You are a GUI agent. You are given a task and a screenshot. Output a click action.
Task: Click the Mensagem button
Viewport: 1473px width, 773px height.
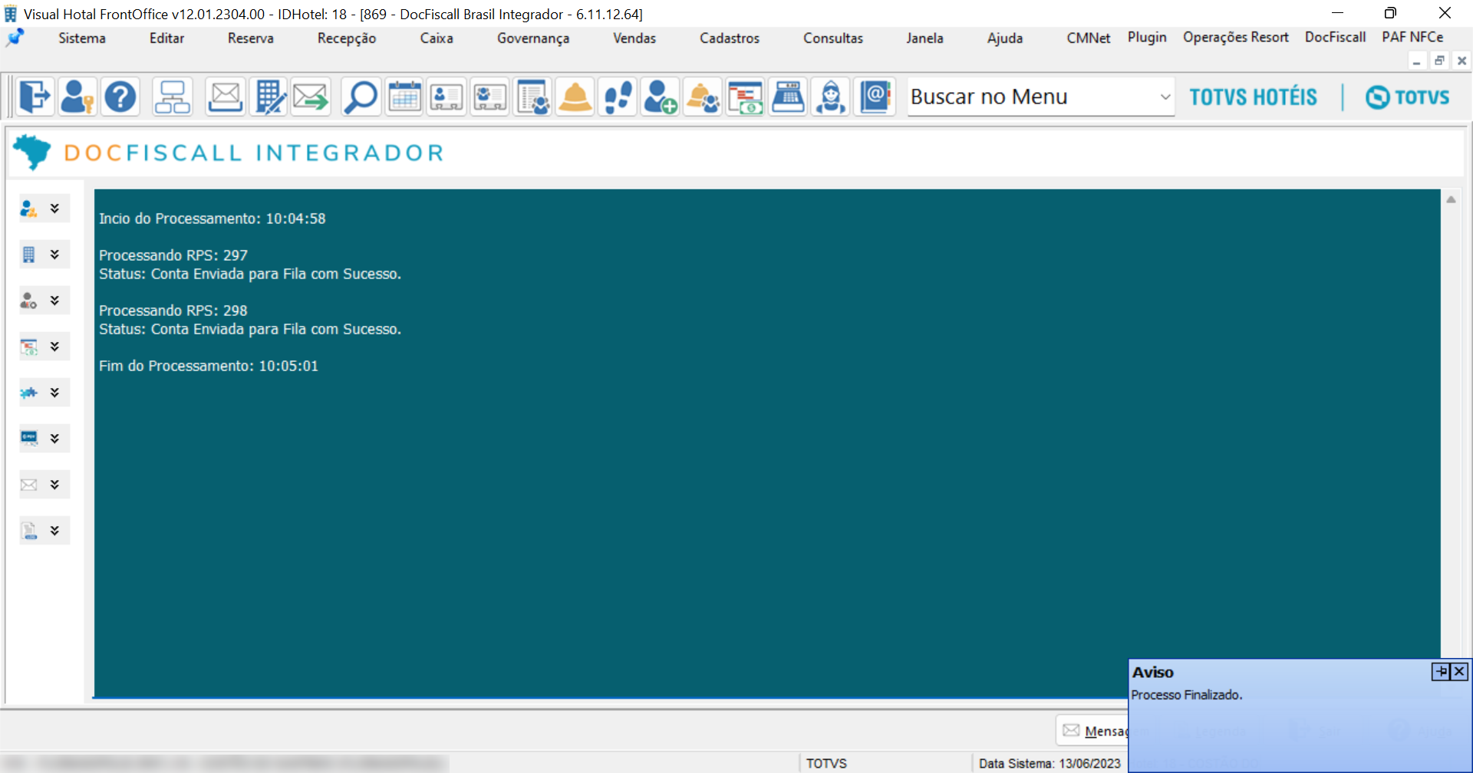(x=1093, y=731)
